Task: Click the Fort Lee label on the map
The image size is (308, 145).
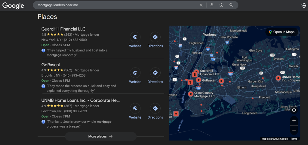Action: point(197,53)
